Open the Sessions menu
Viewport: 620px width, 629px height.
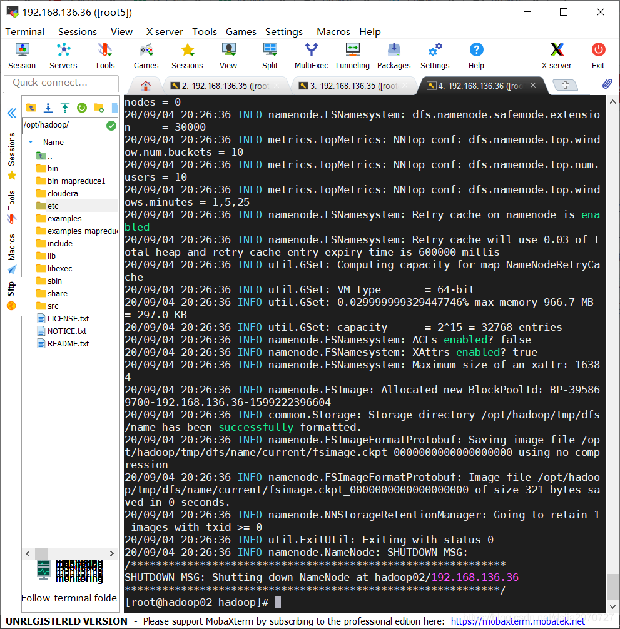point(78,32)
